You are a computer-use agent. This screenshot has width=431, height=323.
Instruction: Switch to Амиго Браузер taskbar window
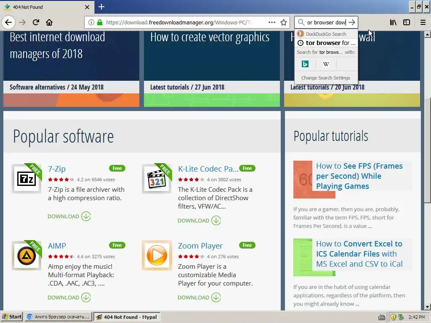[x=58, y=317]
